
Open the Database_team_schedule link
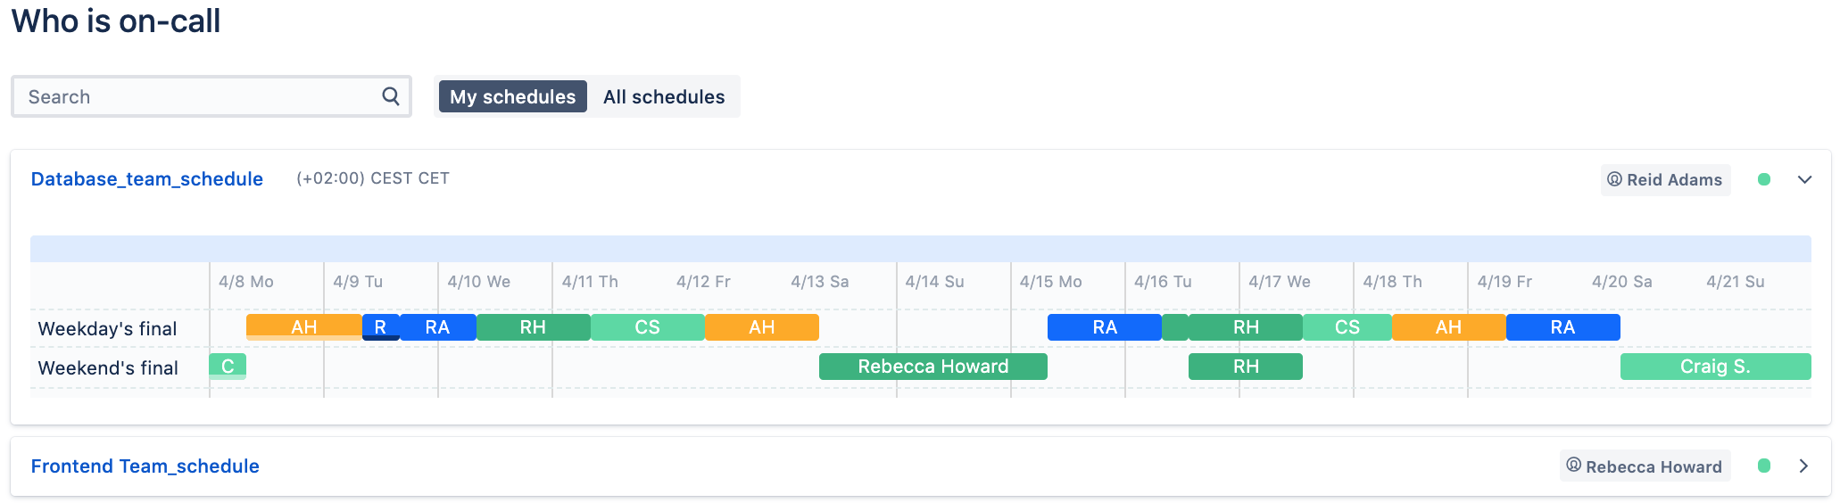[147, 179]
